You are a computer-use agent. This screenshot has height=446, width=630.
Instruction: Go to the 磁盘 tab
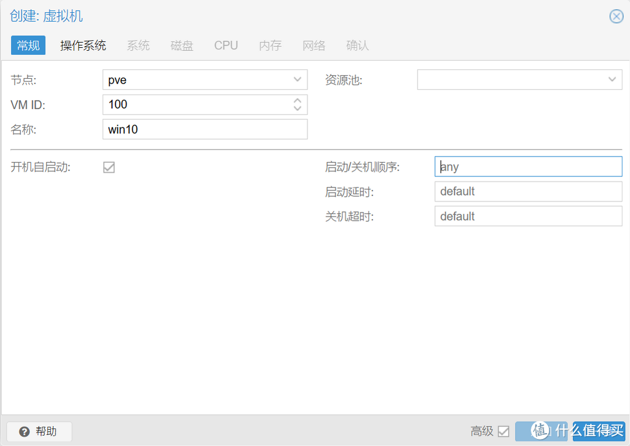(x=182, y=46)
